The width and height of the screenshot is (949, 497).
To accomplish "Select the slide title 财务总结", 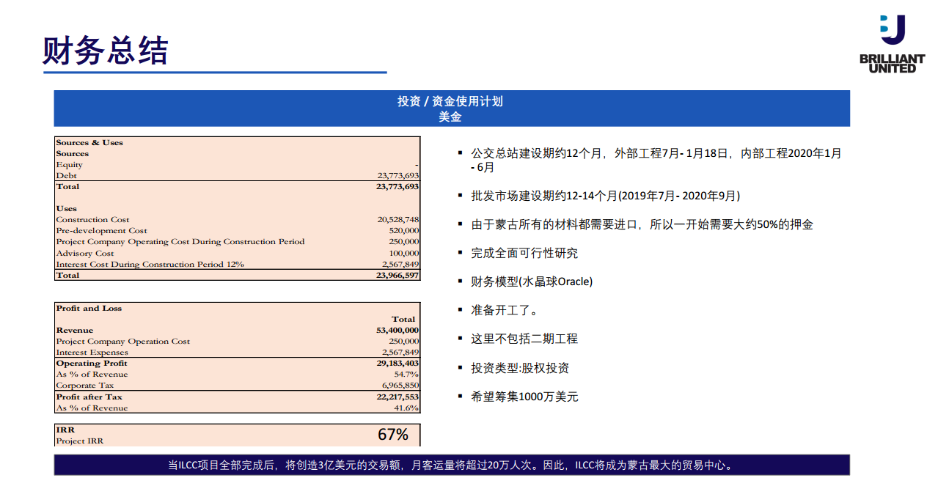I will pyautogui.click(x=106, y=51).
